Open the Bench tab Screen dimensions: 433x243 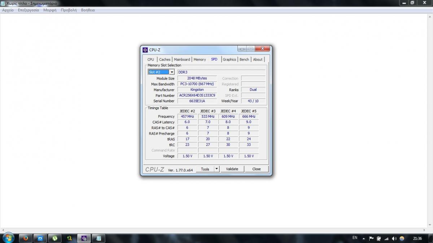pos(244,59)
